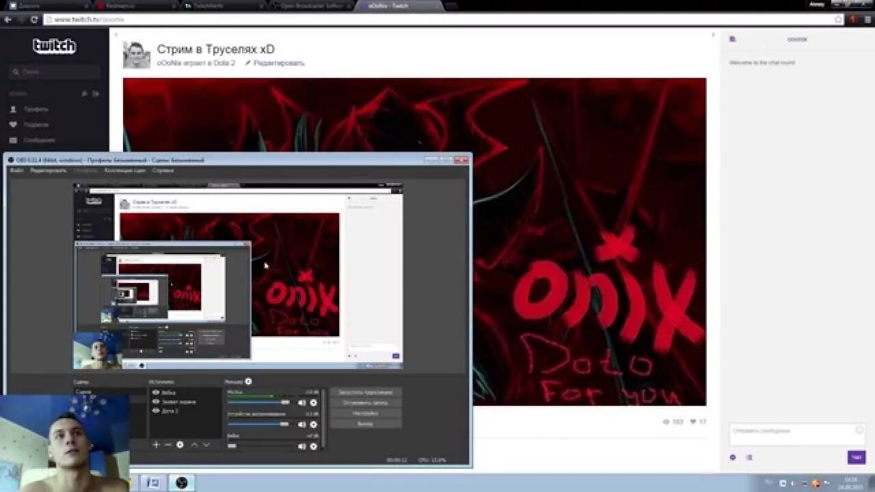Move source up with the up arrow
The width and height of the screenshot is (875, 492).
[194, 445]
